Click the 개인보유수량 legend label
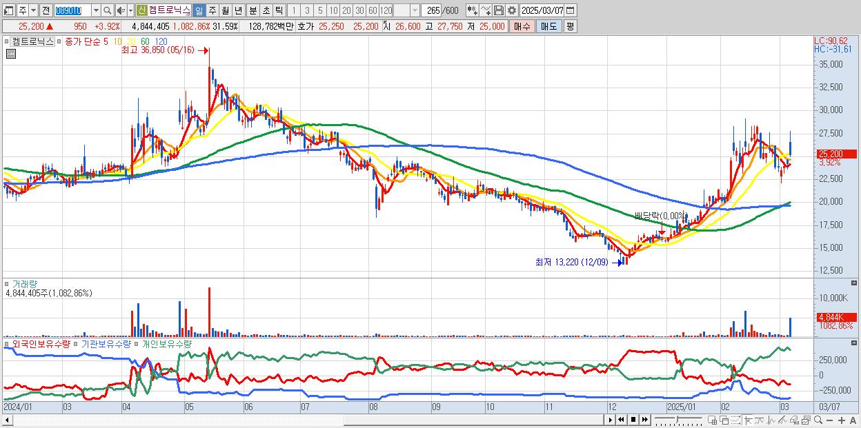Screen dimensions: 861x428 point(166,343)
